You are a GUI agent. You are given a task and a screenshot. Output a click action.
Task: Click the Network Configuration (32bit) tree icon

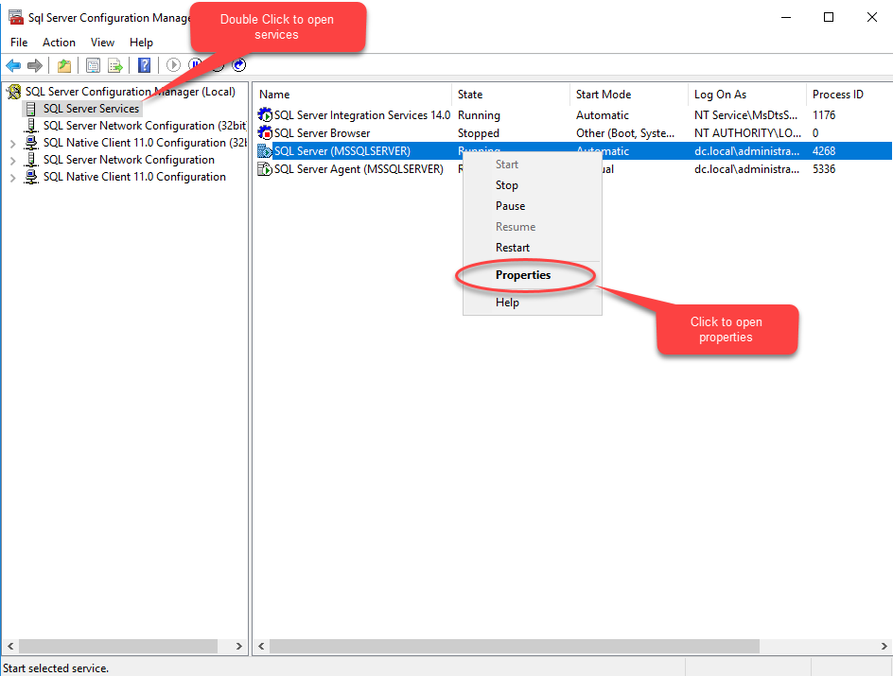coord(32,126)
